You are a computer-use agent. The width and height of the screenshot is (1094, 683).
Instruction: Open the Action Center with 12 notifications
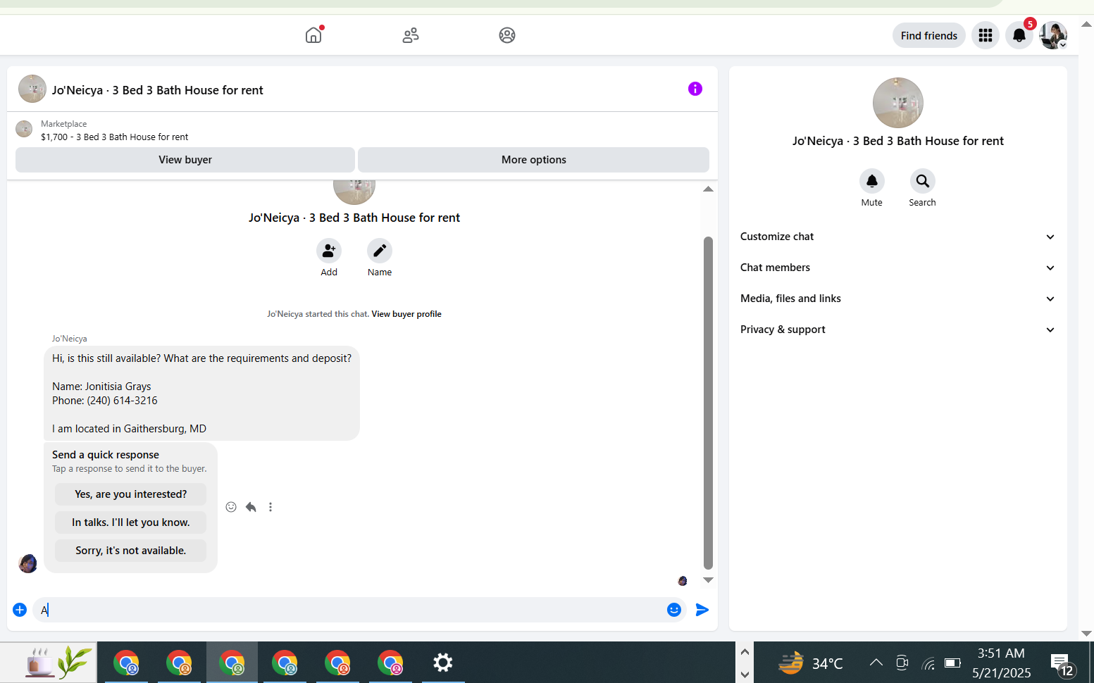point(1062,664)
